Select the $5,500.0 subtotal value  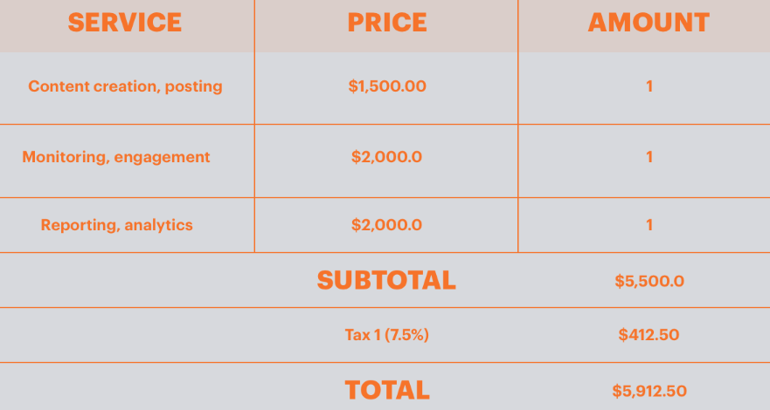[x=649, y=281]
